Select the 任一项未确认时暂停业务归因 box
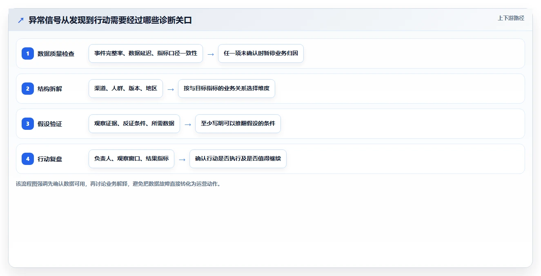 261,53
